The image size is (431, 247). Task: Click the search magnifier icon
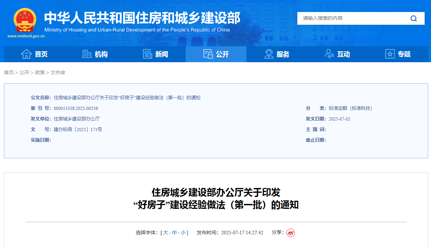click(x=413, y=18)
